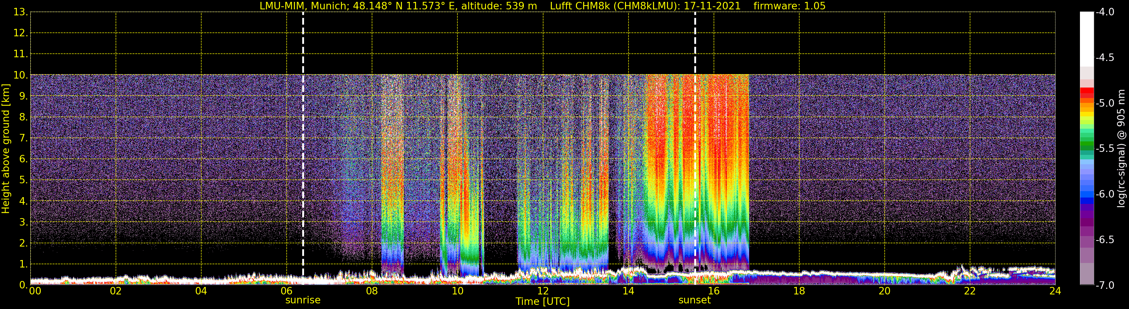Screen dimensions: 1129x309
Task: Click the height axis tick "8."
Action: (x=23, y=117)
